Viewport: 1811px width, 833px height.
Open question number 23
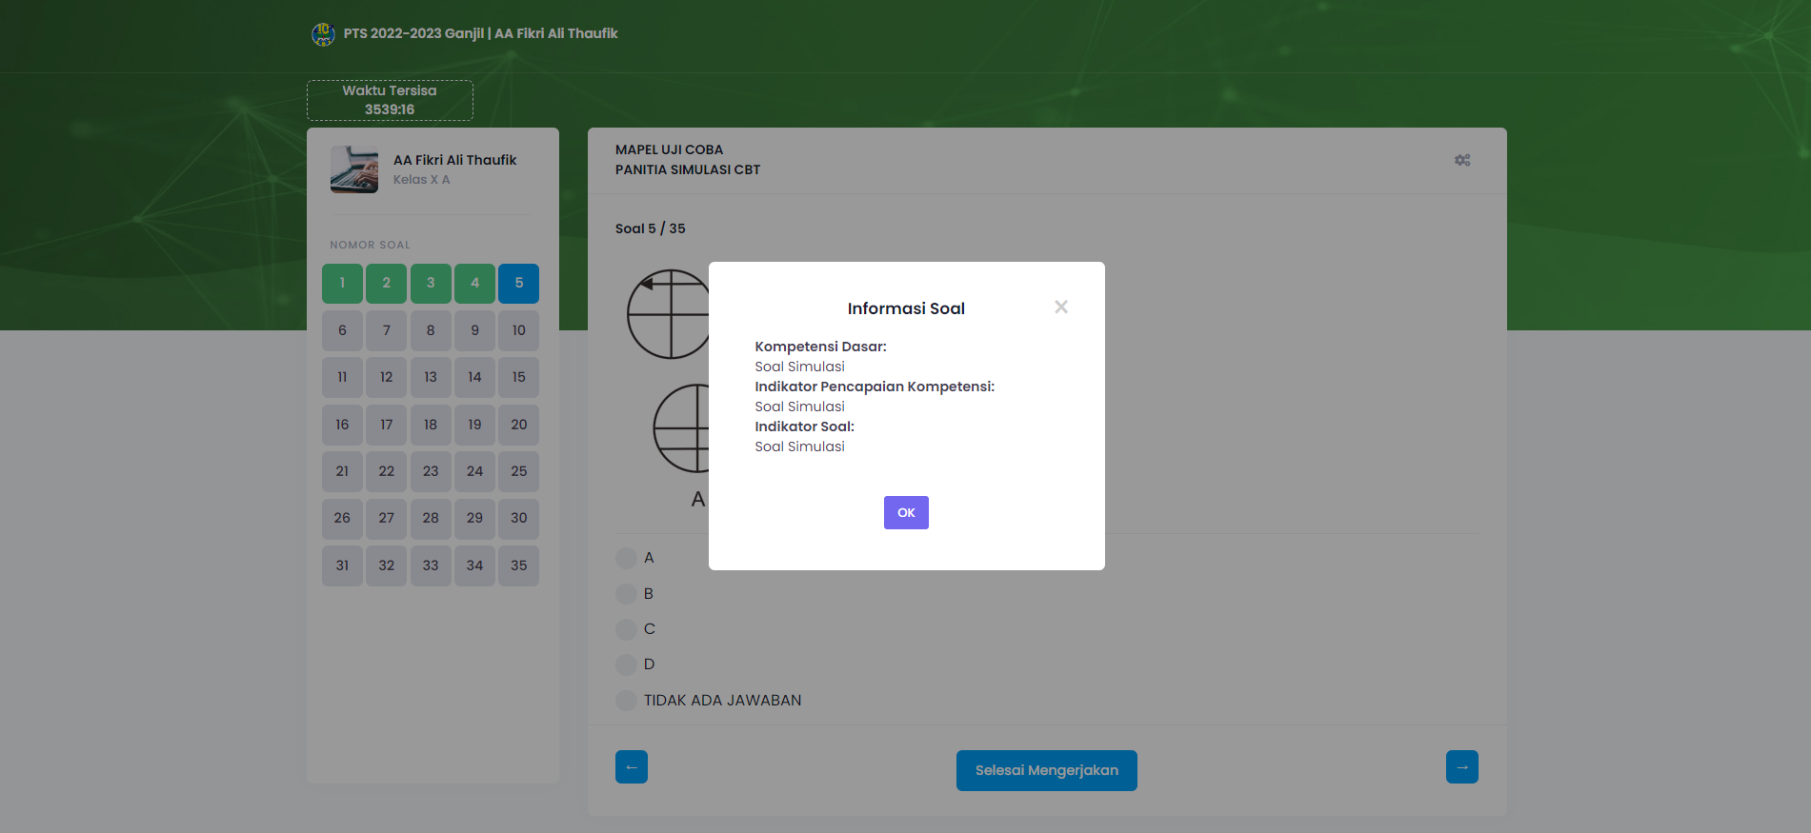click(431, 471)
